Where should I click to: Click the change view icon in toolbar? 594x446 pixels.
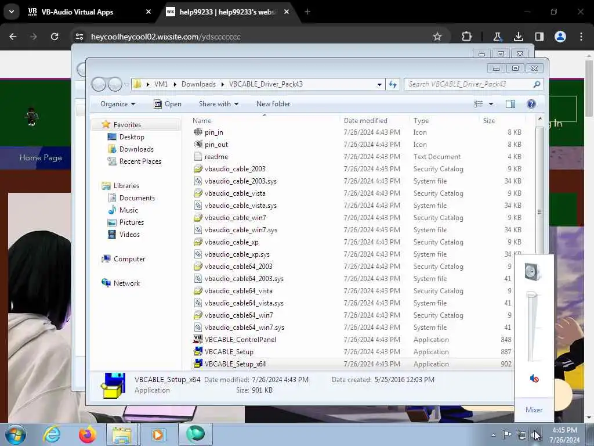(x=479, y=104)
